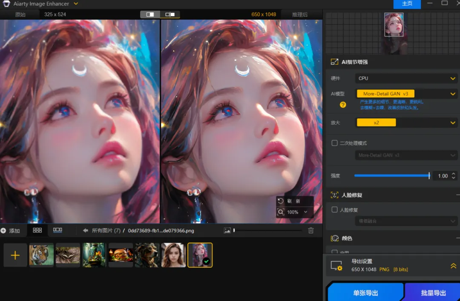
Task: Open the 放大 x2 scale dropdown
Action: click(406, 122)
